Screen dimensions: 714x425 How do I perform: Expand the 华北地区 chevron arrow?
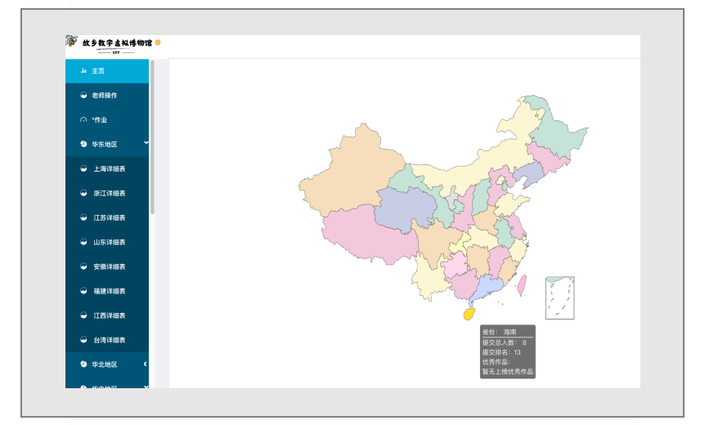point(146,364)
